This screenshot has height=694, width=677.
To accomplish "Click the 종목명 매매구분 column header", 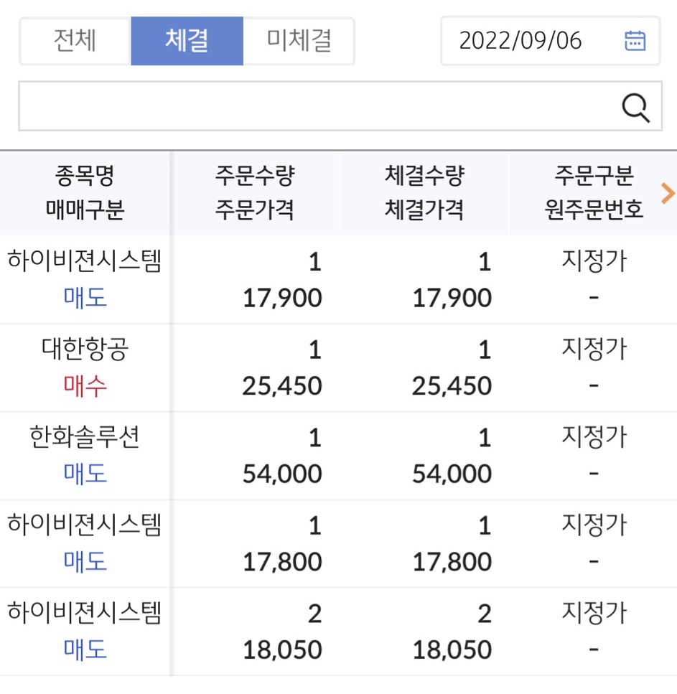I will [x=85, y=193].
